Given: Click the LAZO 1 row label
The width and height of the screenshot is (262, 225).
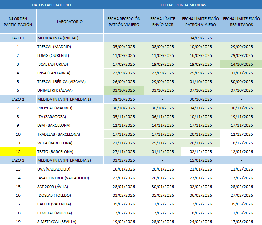Looking at the screenshot, I should click(18, 38).
